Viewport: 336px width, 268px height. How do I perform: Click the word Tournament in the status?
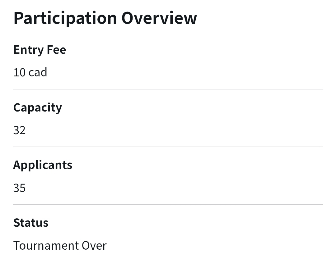click(45, 246)
